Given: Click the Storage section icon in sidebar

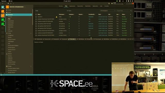Looking at the screenshot, I should 7,66.
